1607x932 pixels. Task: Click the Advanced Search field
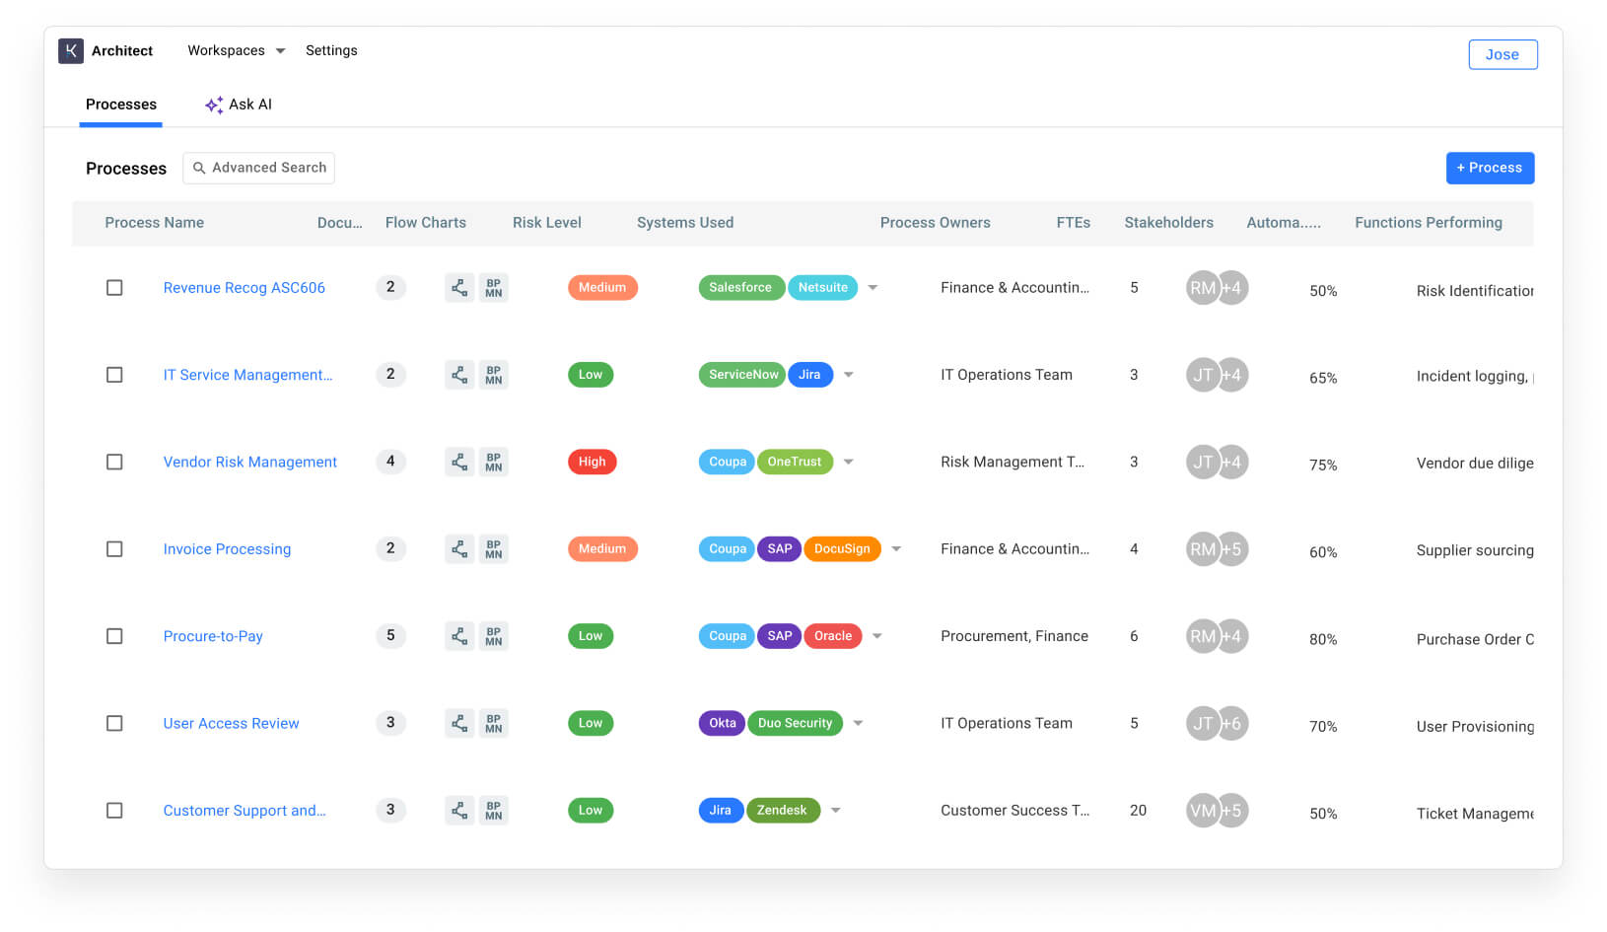coord(258,168)
